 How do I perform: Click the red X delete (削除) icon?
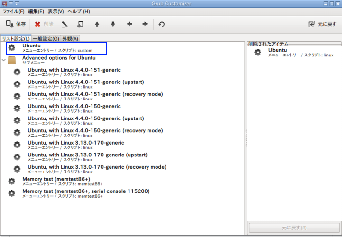pos(37,24)
